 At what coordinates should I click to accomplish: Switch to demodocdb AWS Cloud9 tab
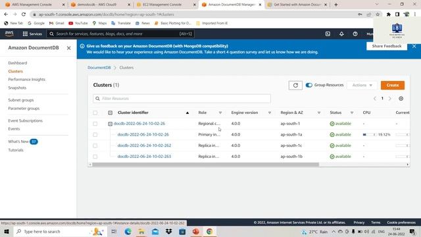(x=101, y=5)
